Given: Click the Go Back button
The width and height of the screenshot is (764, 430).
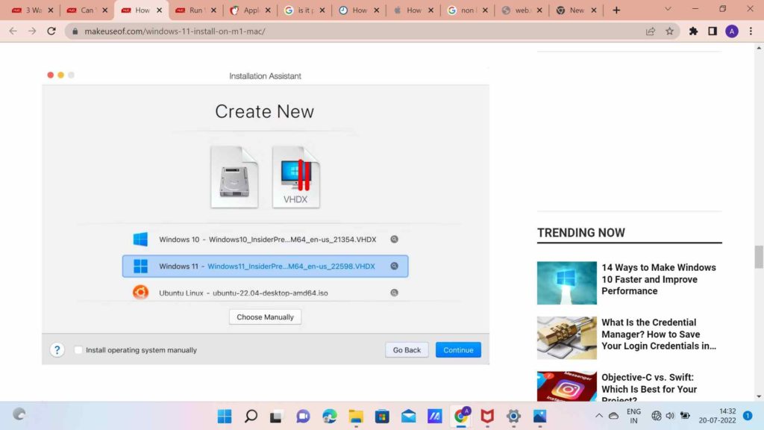Looking at the screenshot, I should click(x=407, y=350).
